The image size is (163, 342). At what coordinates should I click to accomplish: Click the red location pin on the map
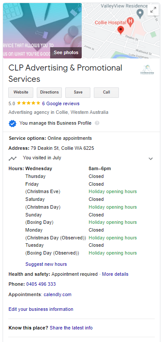[x=121, y=30]
